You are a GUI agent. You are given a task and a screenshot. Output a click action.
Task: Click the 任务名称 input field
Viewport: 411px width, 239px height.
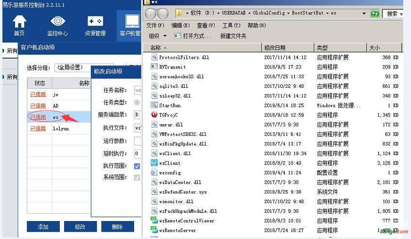pos(137,90)
